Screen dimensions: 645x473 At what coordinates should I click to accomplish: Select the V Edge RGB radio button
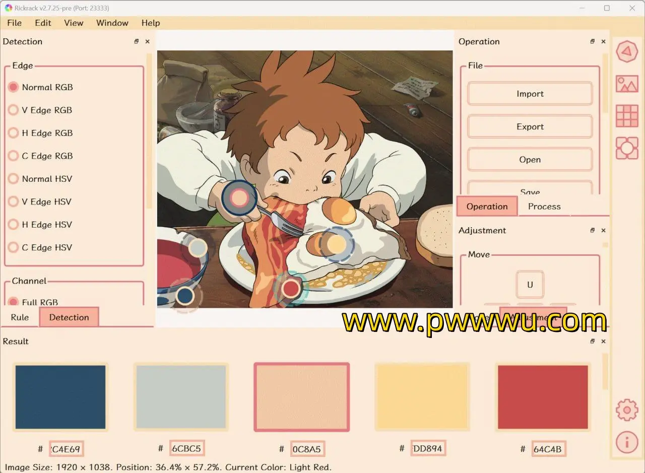point(14,110)
